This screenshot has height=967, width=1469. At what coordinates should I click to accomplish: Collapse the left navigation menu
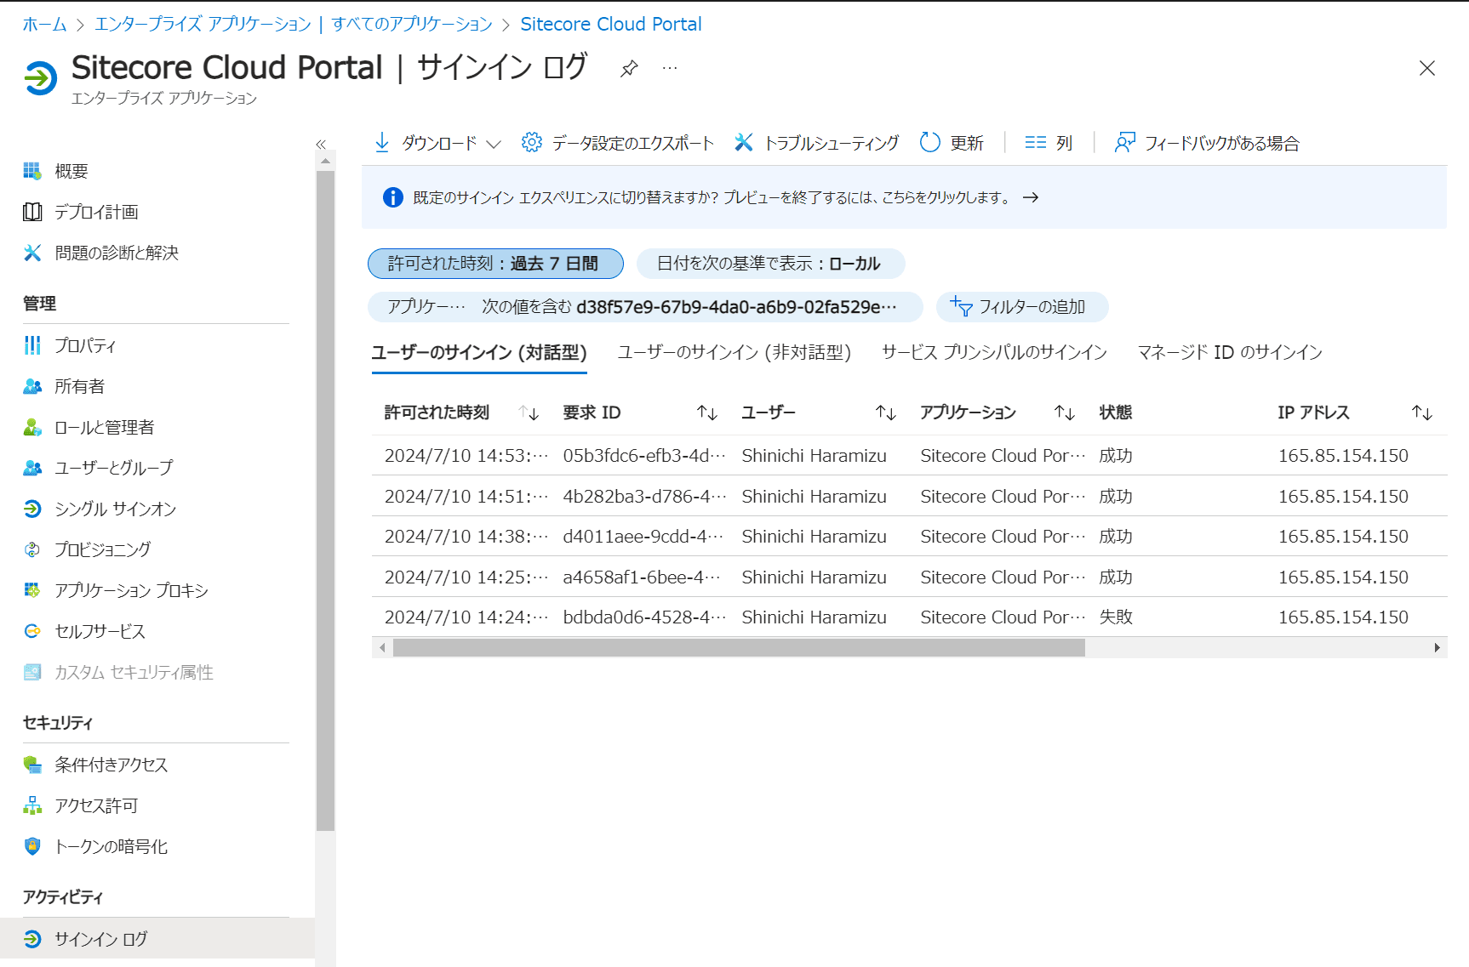[x=321, y=145]
